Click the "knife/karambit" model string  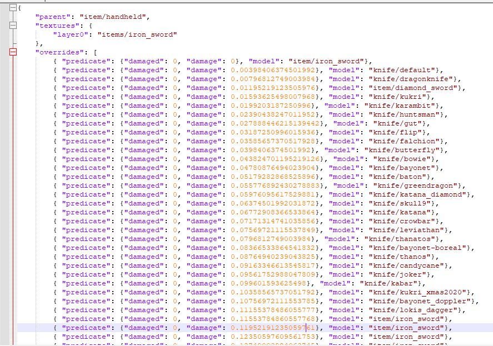400,106
